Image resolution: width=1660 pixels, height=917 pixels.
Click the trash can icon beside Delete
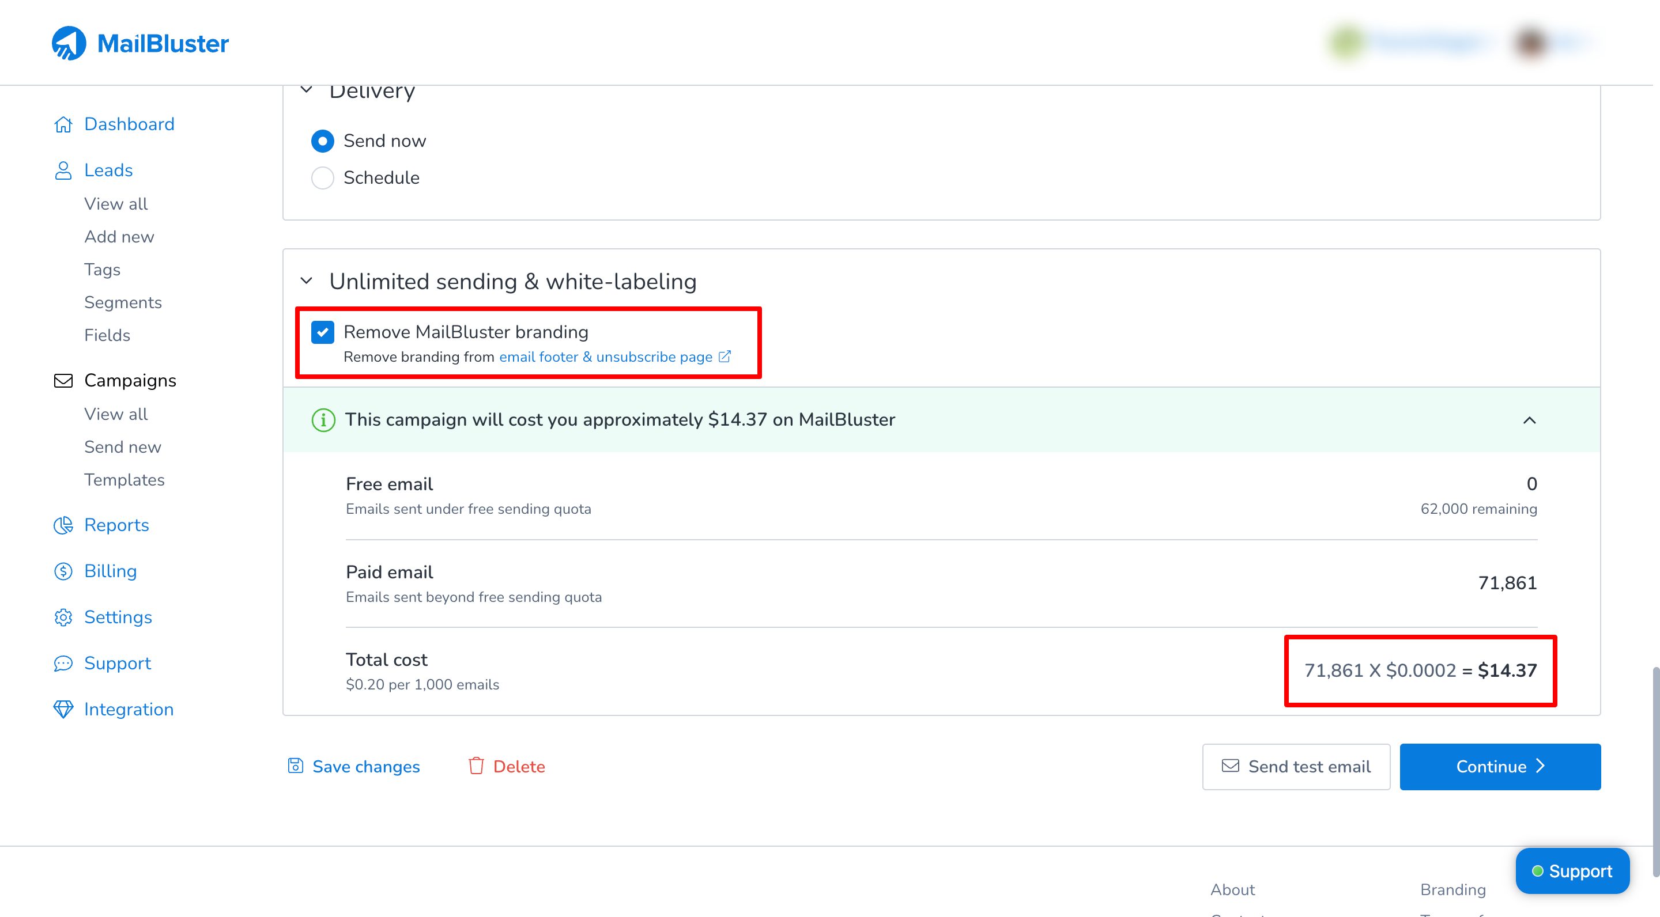tap(476, 766)
